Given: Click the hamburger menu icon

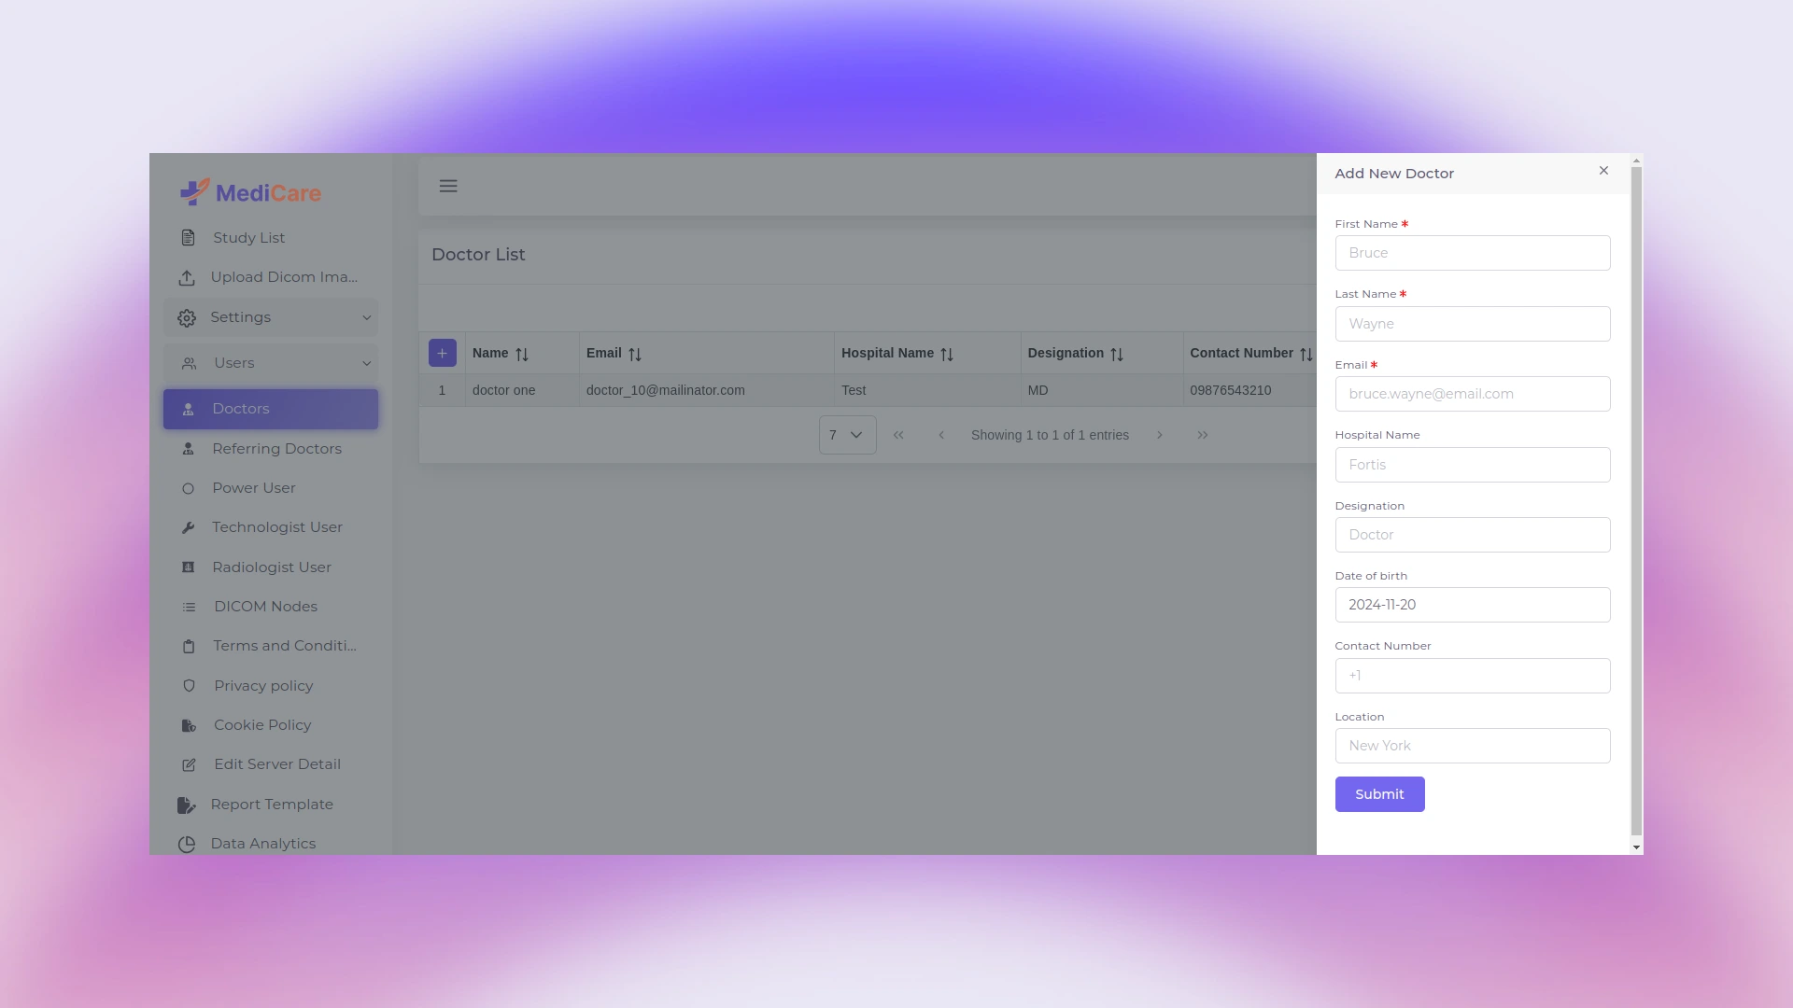Looking at the screenshot, I should tap(448, 186).
